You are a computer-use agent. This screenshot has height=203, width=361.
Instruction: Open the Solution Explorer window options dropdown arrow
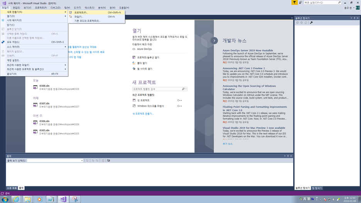(351, 18)
